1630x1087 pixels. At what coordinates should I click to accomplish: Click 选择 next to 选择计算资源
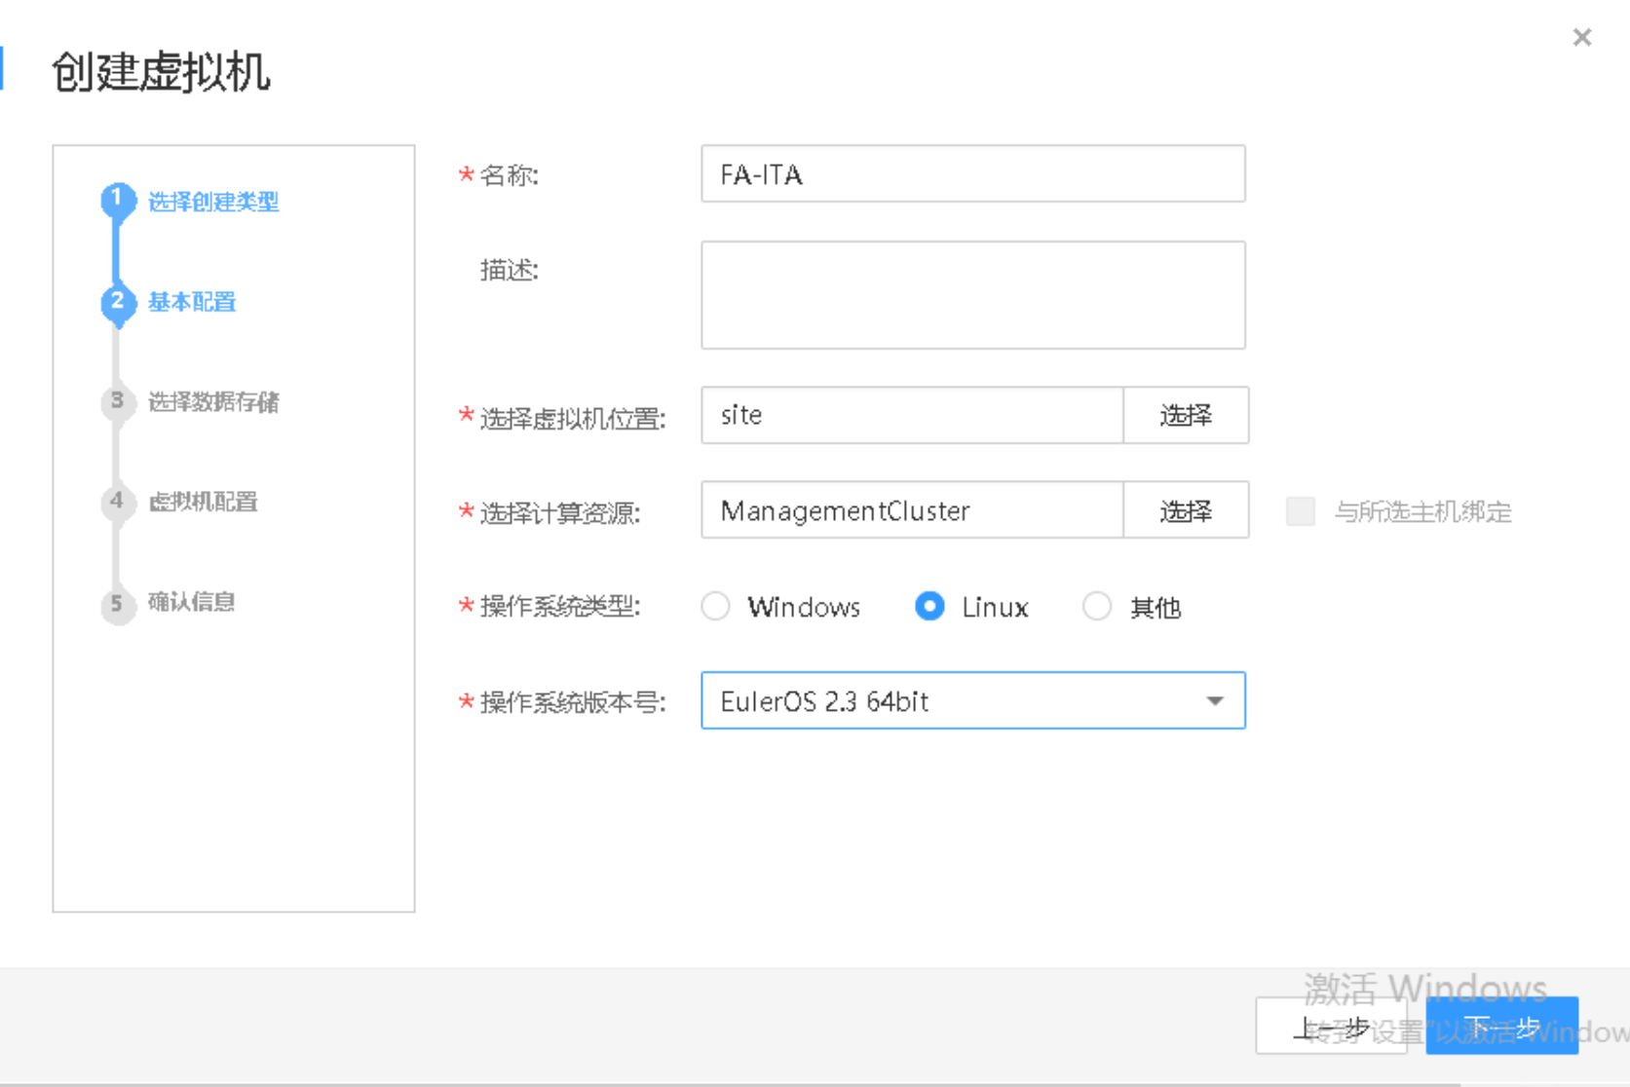click(x=1185, y=509)
